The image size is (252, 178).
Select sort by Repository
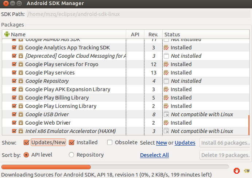(71, 155)
